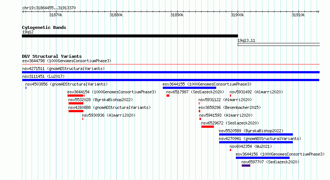Select the purple nsv6597707 variant bar
Screen dimensions: 330x180
point(246,166)
